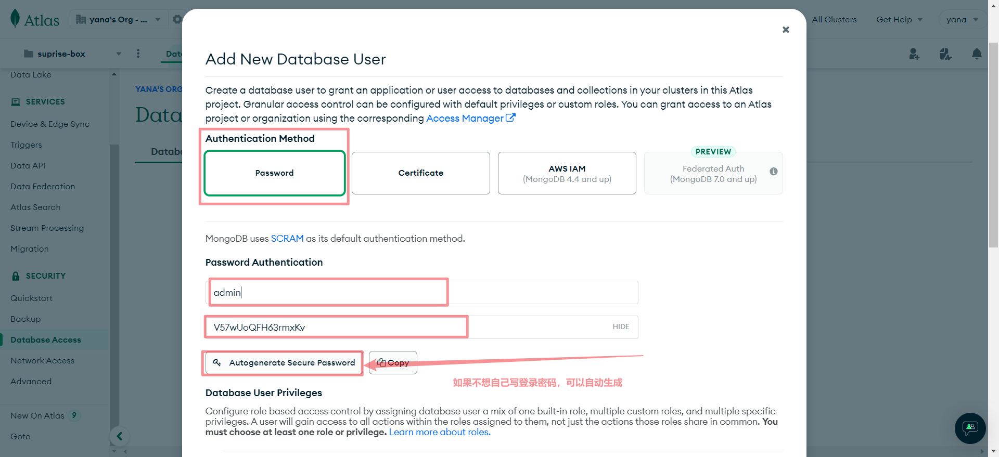The image size is (999, 457).
Task: Click the organization building icon
Action: point(81,20)
